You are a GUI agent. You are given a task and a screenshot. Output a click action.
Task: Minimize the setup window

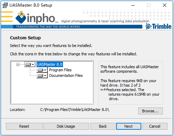133,5
